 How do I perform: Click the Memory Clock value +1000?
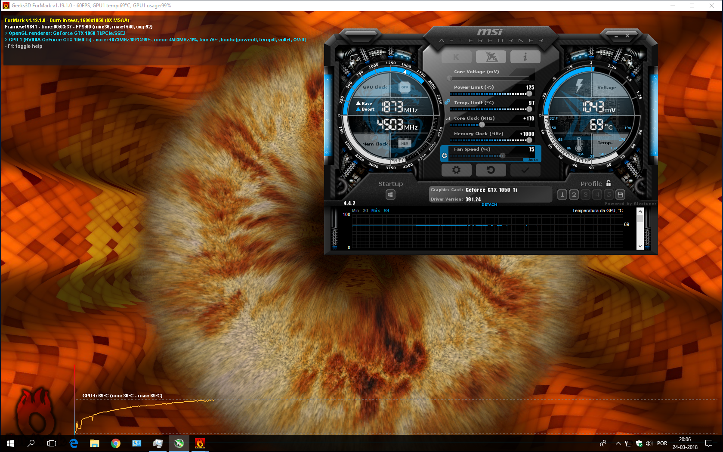(x=527, y=134)
